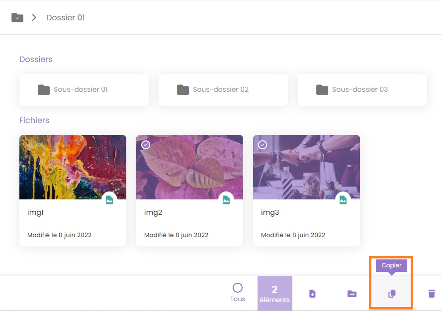Click Dossier 01 in the breadcrumb
Screen dimensions: 444x311
tap(66, 18)
